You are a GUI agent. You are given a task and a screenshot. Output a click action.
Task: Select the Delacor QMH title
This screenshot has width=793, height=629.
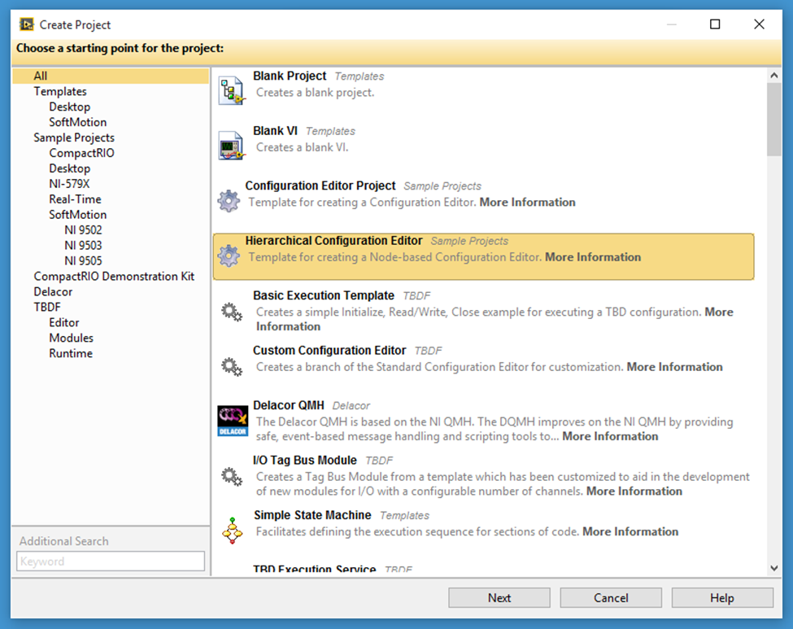tap(288, 405)
